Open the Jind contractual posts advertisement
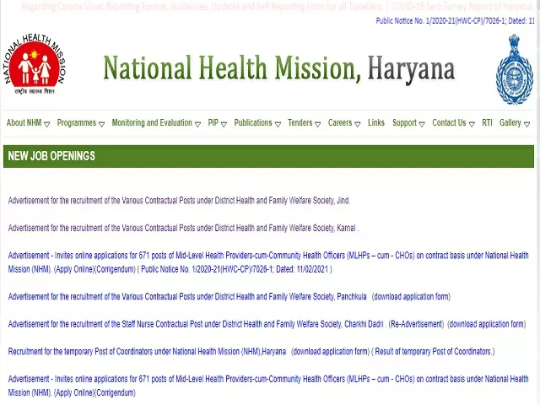The height and width of the screenshot is (405, 540). pyautogui.click(x=179, y=201)
